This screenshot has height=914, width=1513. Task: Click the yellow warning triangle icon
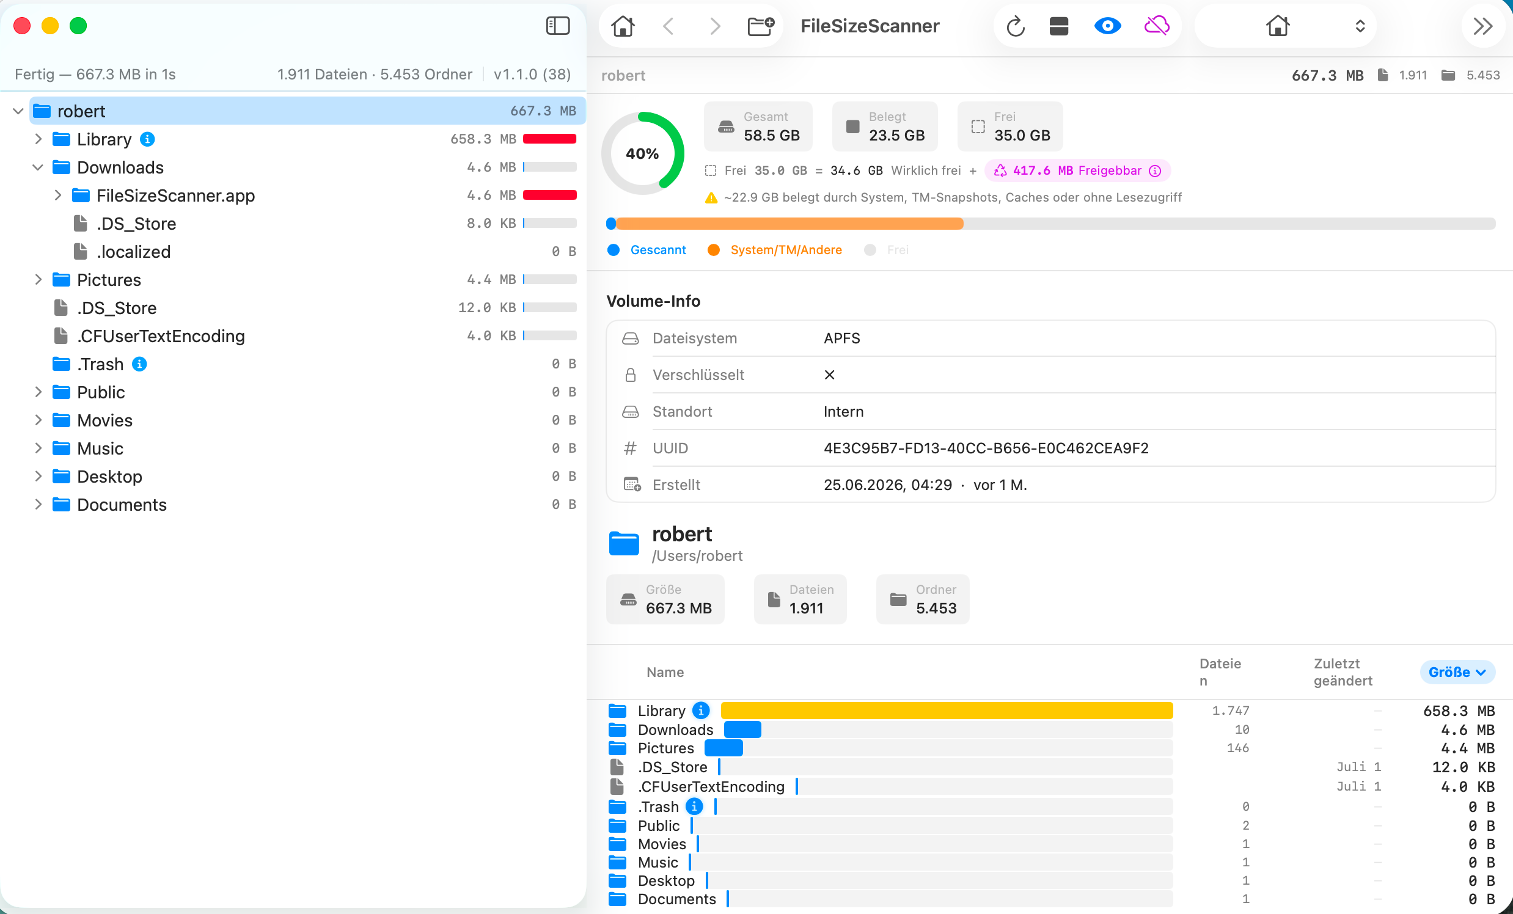coord(711,198)
